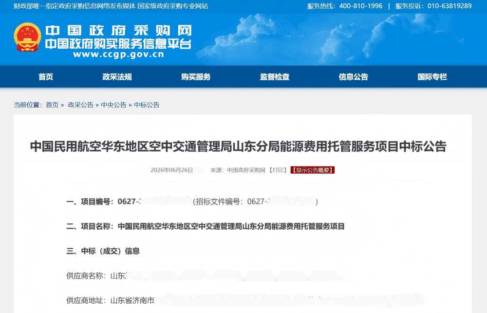Select 监督检查 in the navigation bar
Image resolution: width=487 pixels, height=313 pixels.
coord(275,77)
